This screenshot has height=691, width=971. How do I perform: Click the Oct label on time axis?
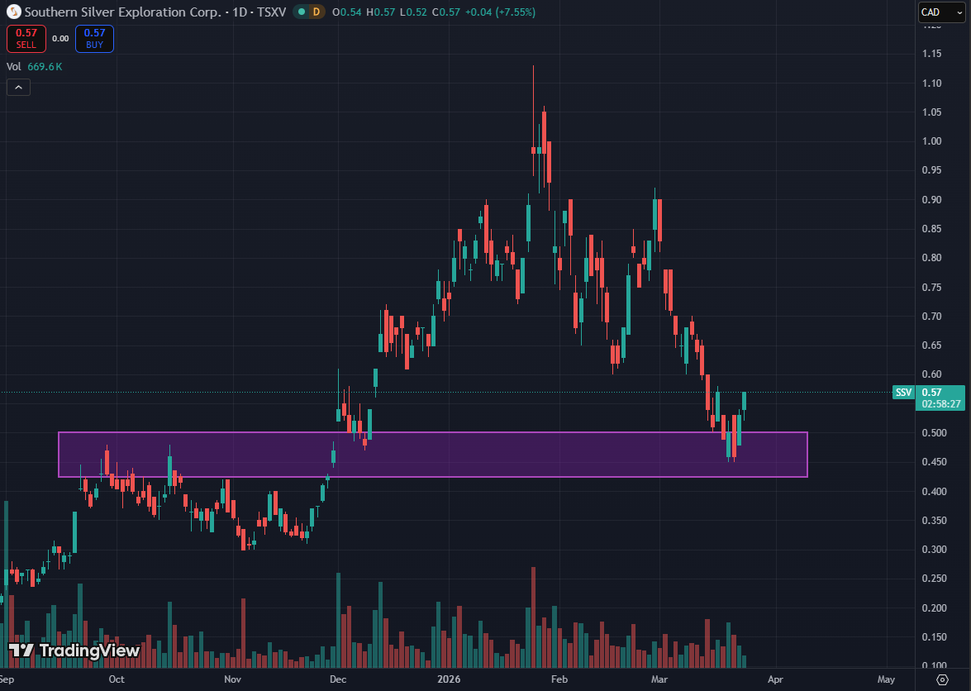(x=117, y=679)
